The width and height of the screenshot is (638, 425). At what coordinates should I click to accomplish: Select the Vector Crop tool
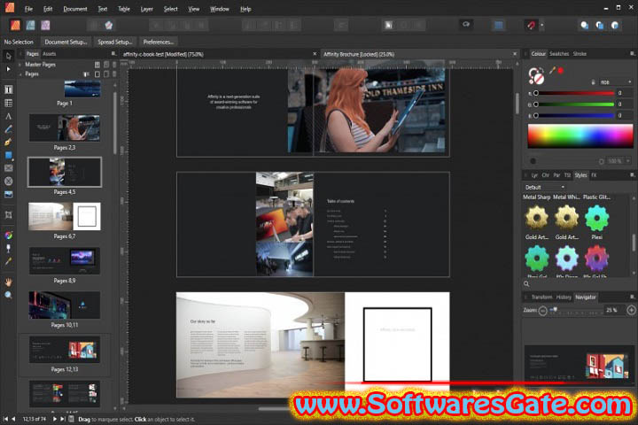tap(8, 215)
